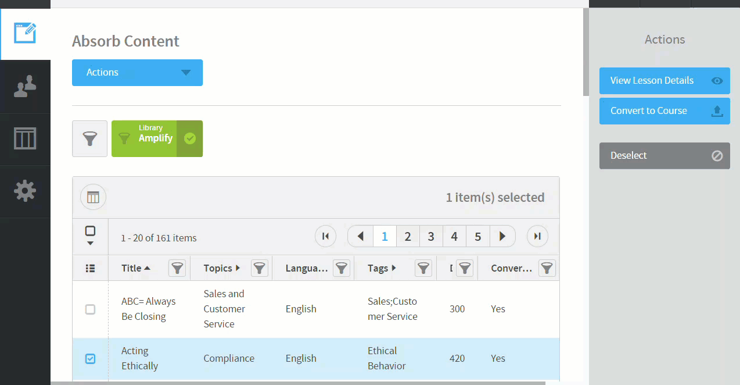Check the ABC= Always Be Closing row

point(90,309)
